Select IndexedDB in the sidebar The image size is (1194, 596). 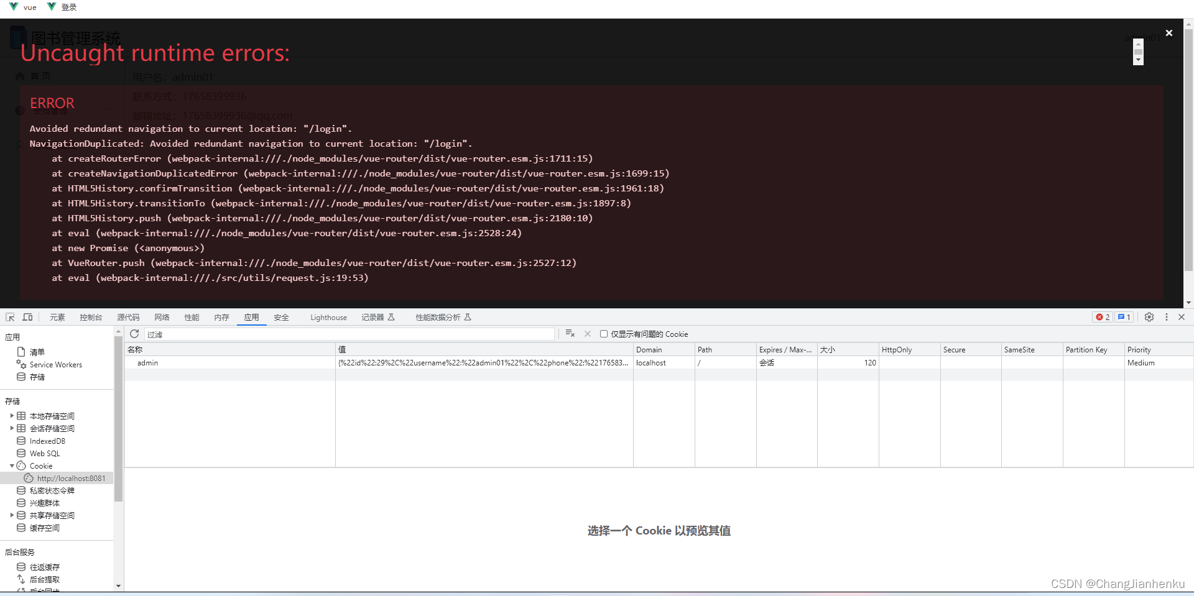[x=47, y=441]
